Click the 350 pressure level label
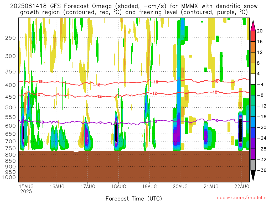269x201 pixels. click(11, 72)
